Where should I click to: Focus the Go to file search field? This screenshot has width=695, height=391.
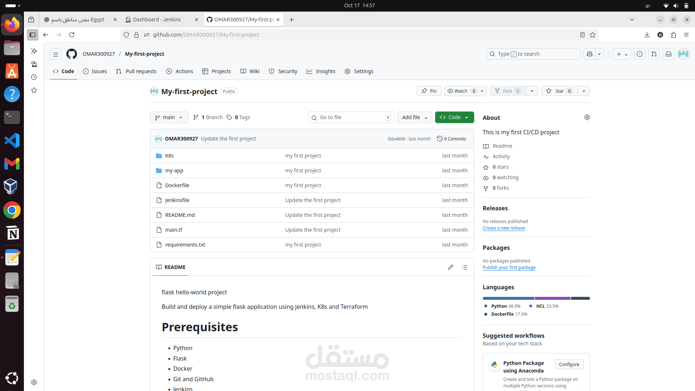351,117
